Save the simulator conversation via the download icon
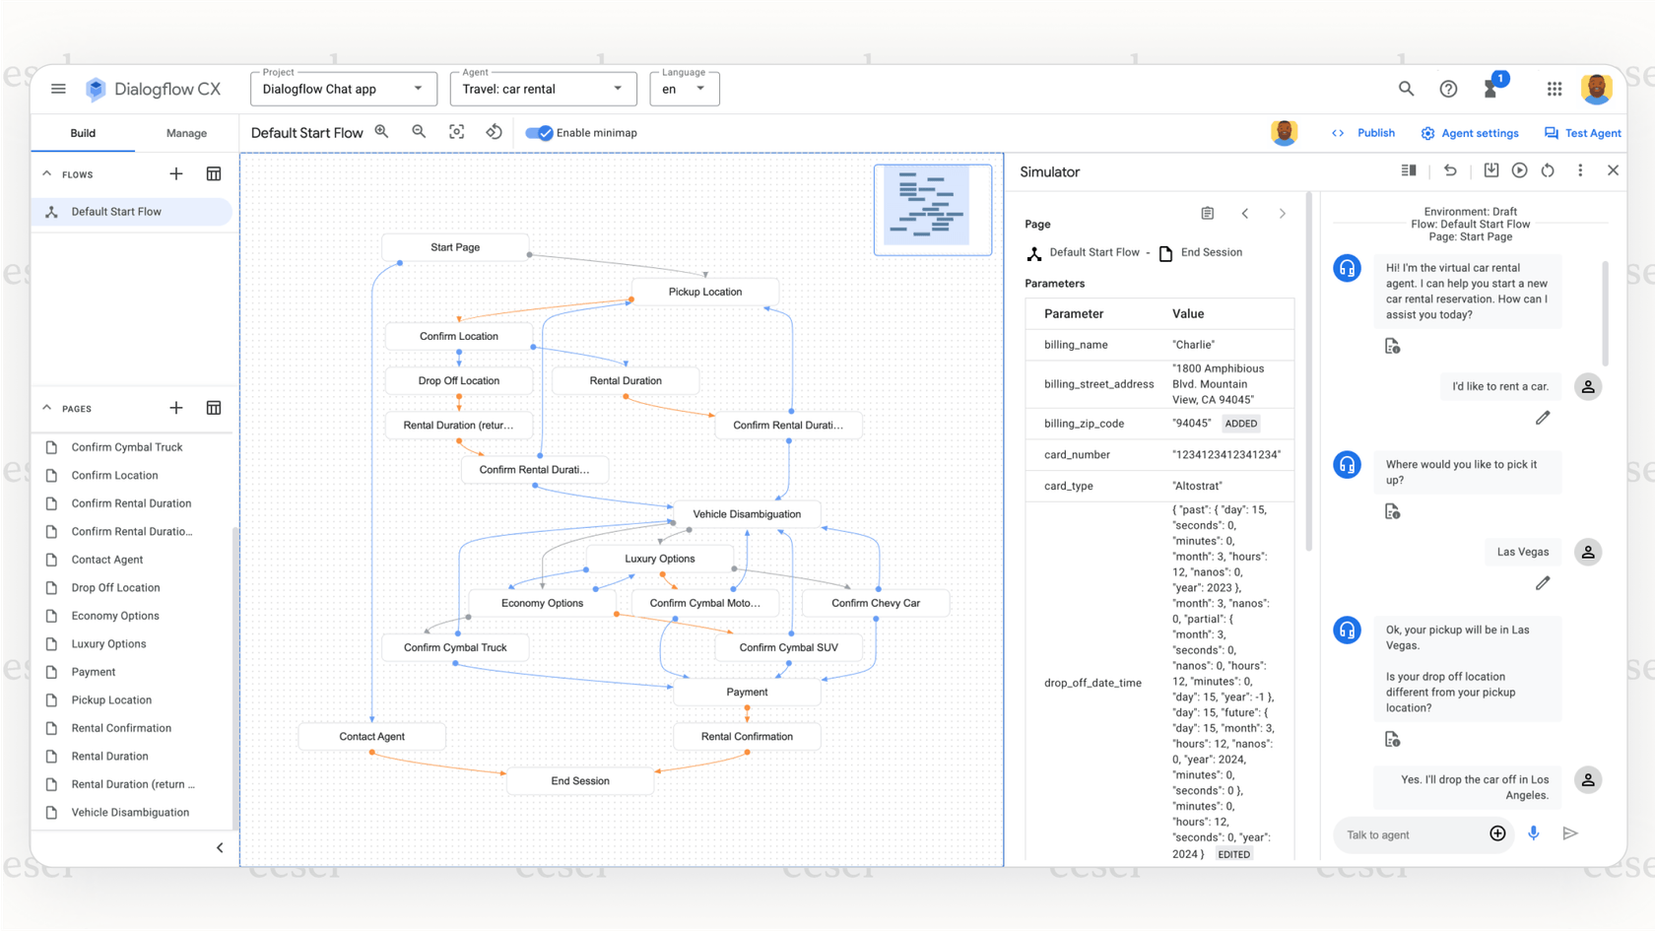 click(1490, 170)
